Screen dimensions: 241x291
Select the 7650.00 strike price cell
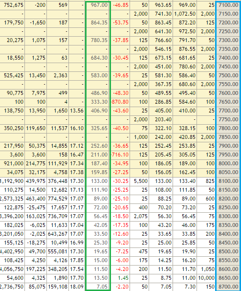[x=228, y=102]
